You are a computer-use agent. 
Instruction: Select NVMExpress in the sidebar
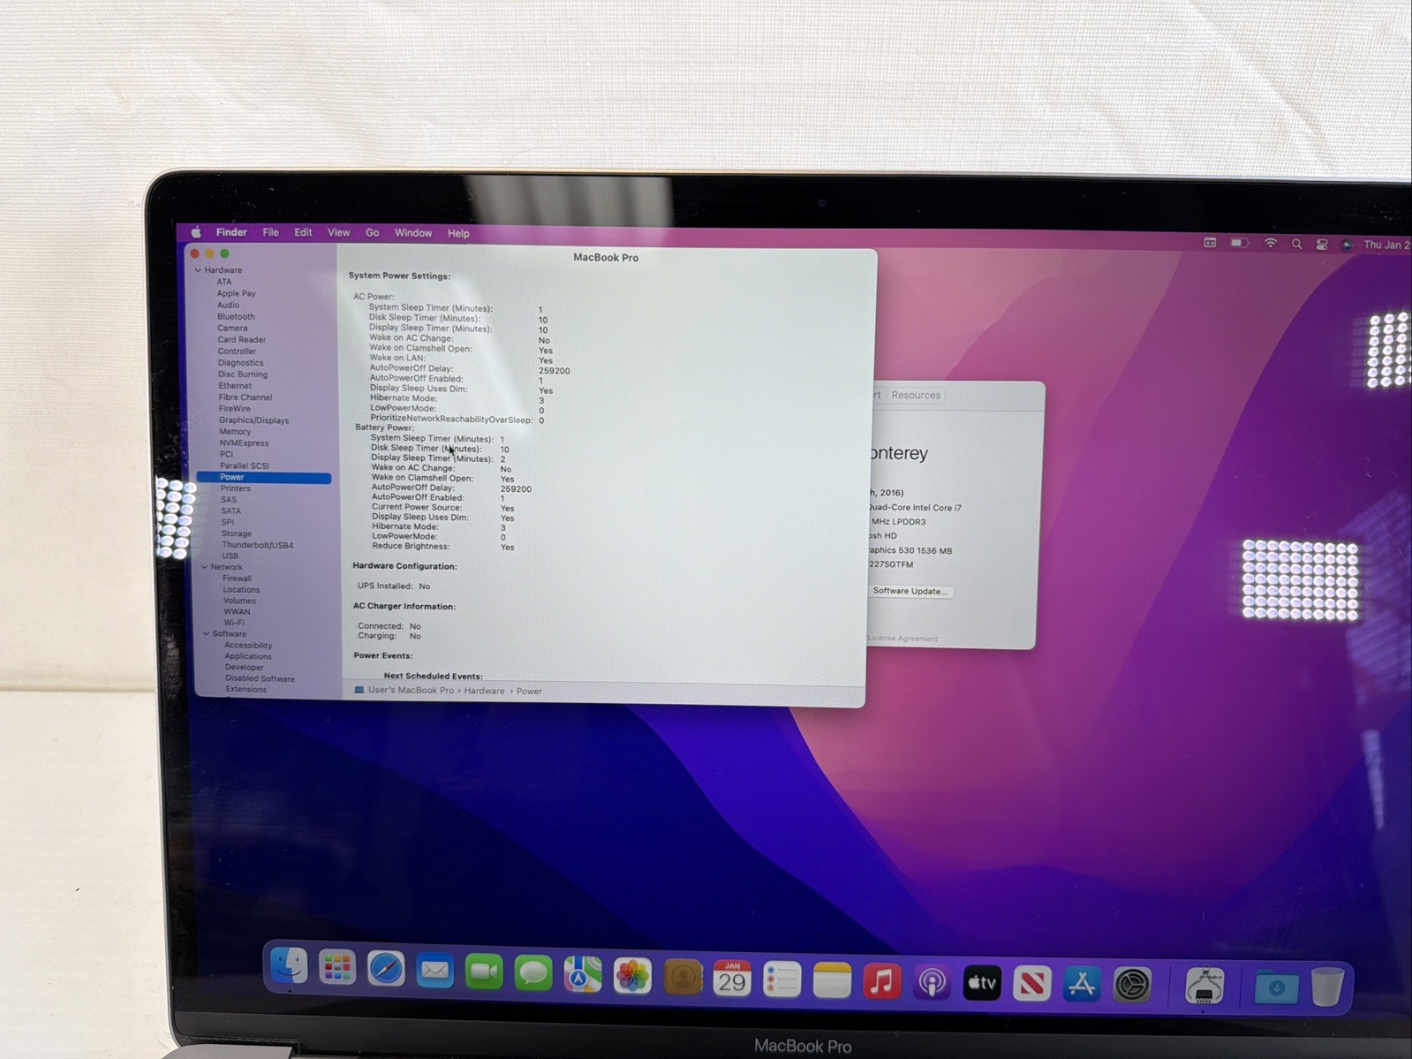[x=244, y=443]
